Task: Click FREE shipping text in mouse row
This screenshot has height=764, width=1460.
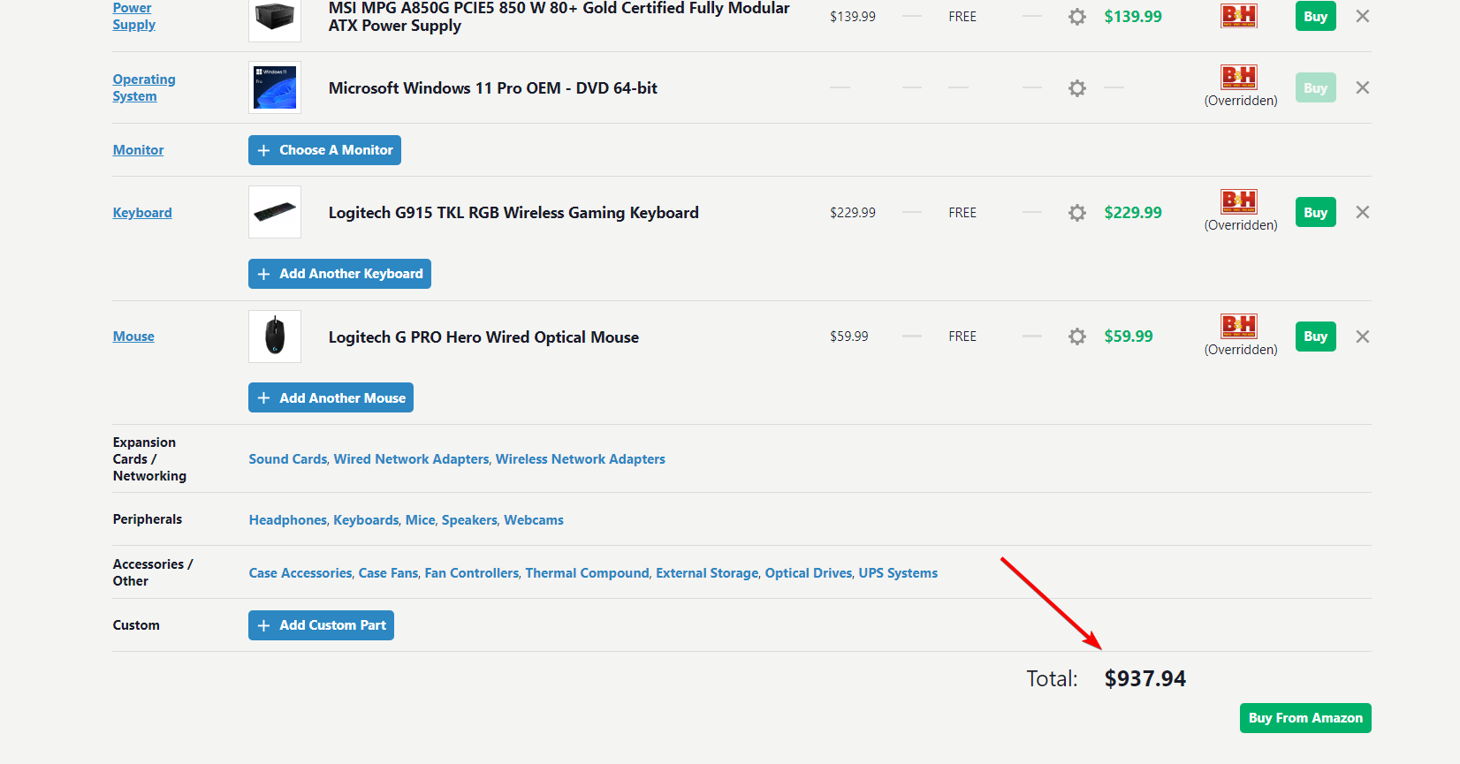Action: (x=962, y=337)
